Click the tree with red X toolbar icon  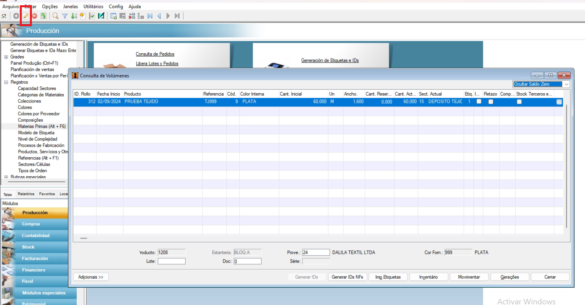132,16
